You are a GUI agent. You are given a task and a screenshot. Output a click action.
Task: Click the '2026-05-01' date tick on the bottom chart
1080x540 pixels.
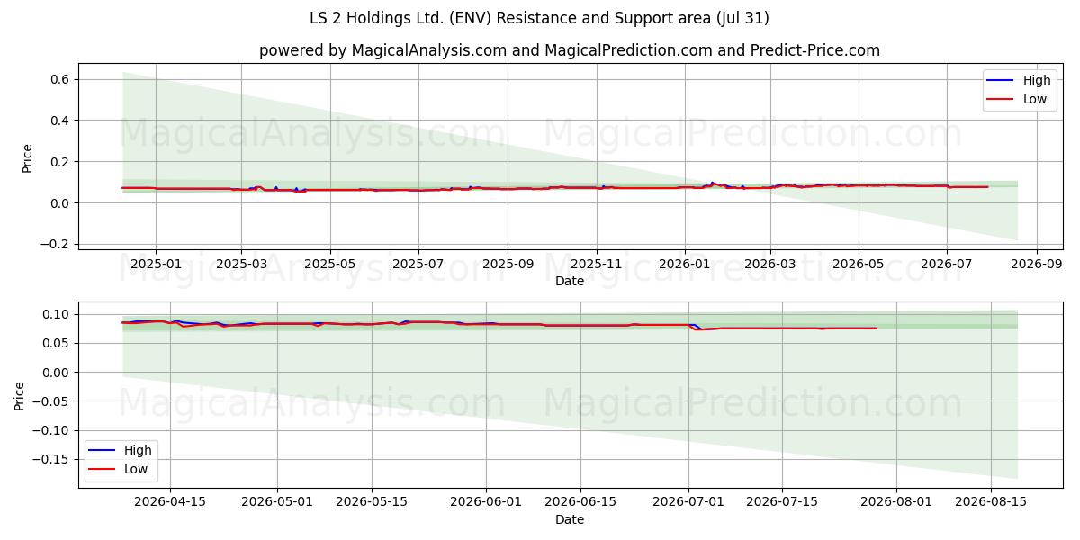click(277, 503)
